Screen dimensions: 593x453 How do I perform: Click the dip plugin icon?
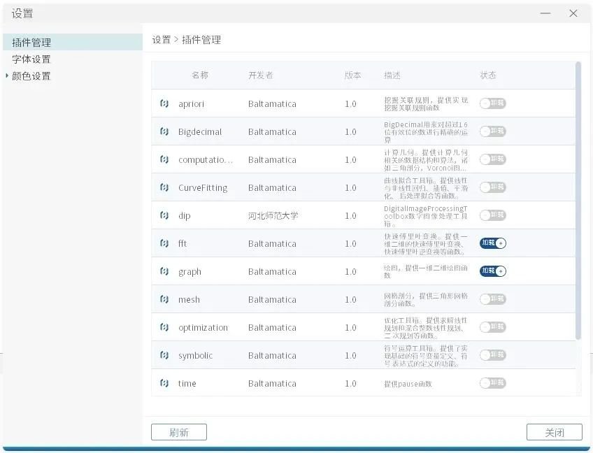point(164,215)
